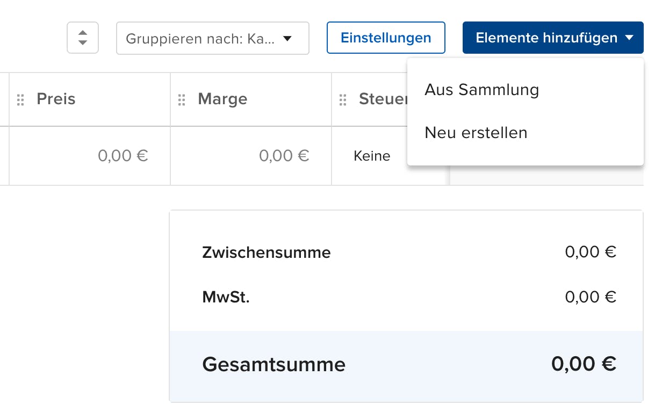Click the Zwischensumme label
This screenshot has height=419, width=662.
pyautogui.click(x=267, y=252)
